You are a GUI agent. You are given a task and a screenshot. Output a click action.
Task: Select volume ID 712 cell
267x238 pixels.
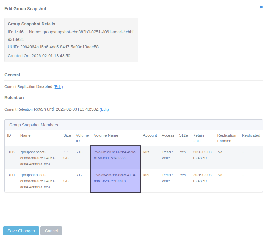point(79,175)
